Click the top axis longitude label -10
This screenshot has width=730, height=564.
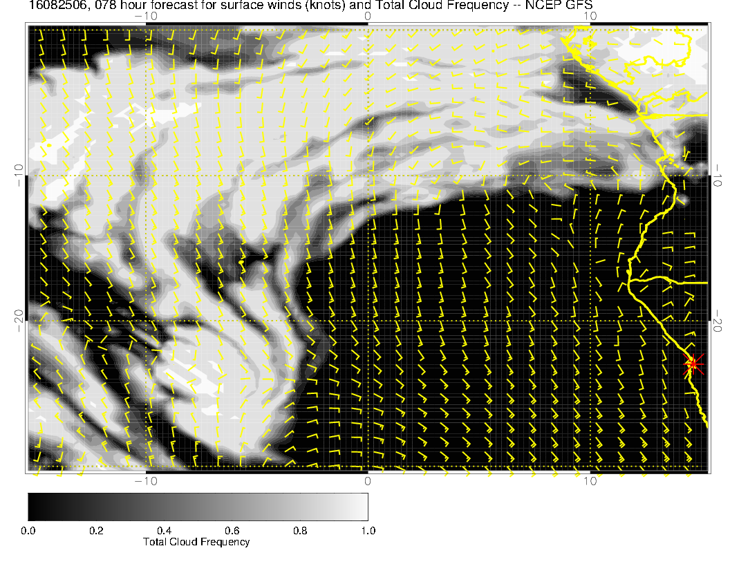coord(145,16)
